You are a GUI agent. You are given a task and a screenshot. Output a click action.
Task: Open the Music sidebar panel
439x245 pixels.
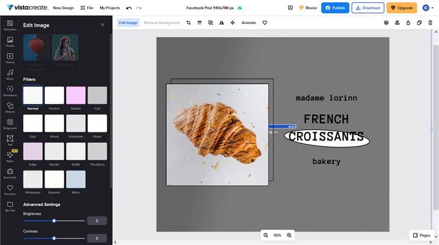tap(10, 74)
